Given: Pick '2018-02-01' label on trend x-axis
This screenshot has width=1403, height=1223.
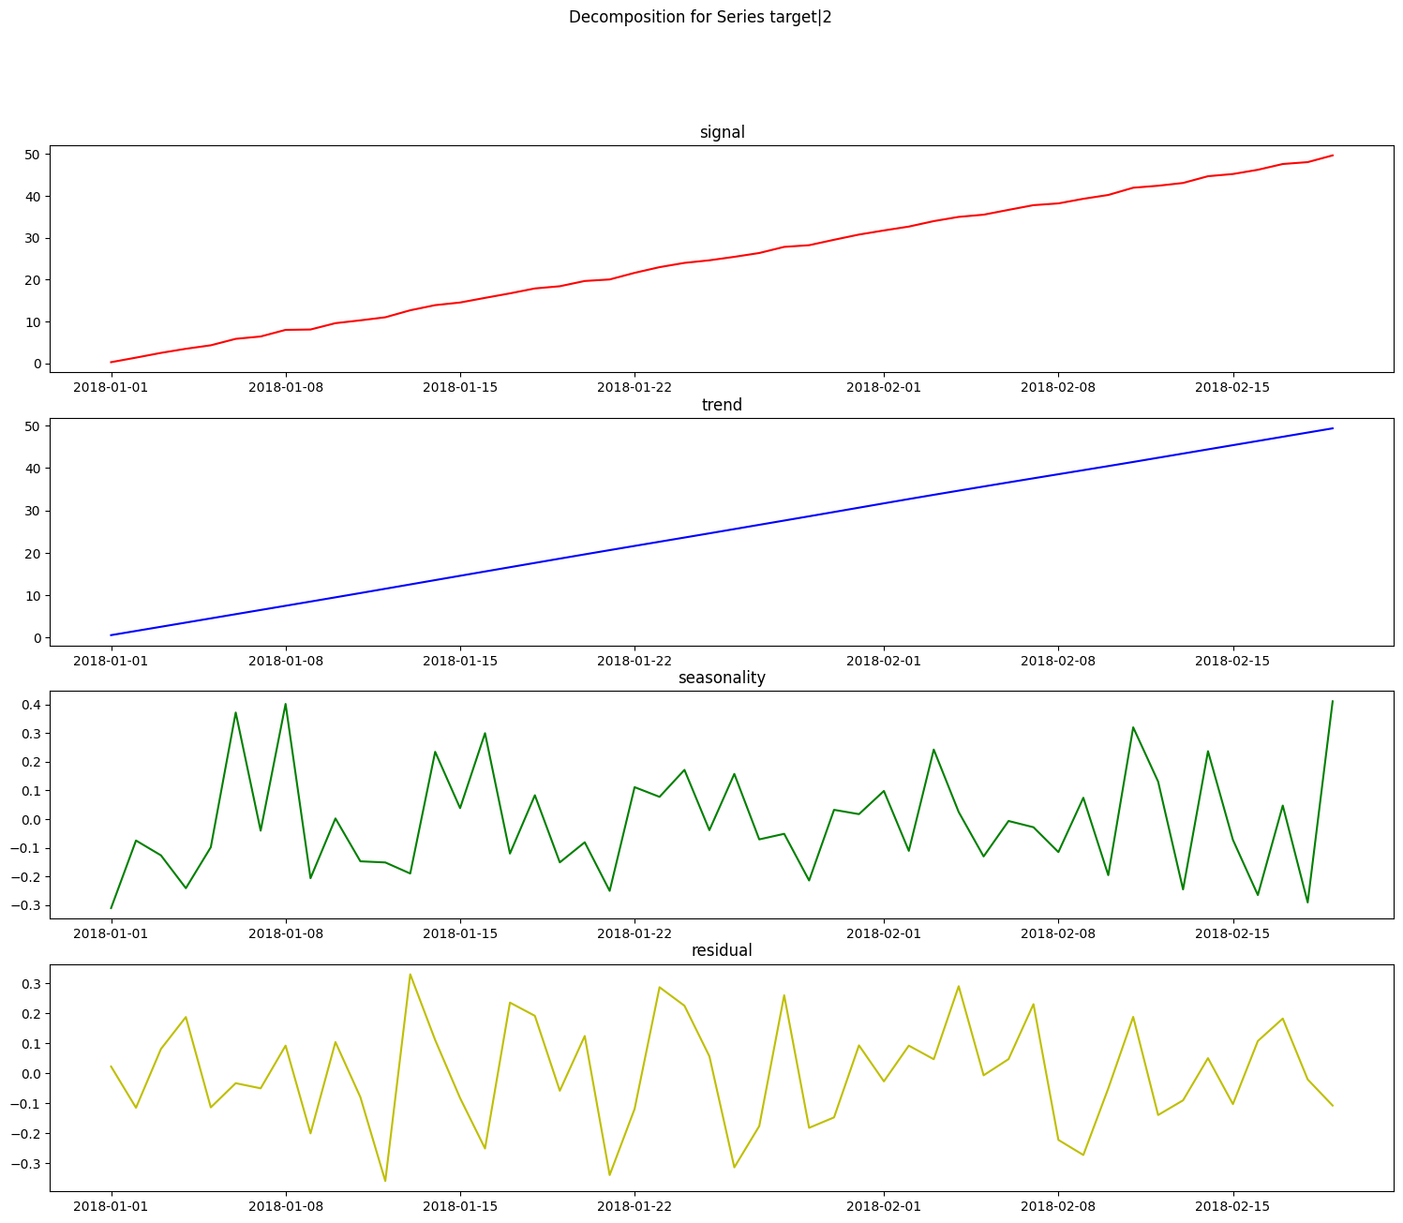Looking at the screenshot, I should click(884, 660).
